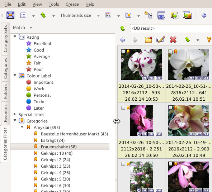Open the Edit menu

pyautogui.click(x=22, y=4)
